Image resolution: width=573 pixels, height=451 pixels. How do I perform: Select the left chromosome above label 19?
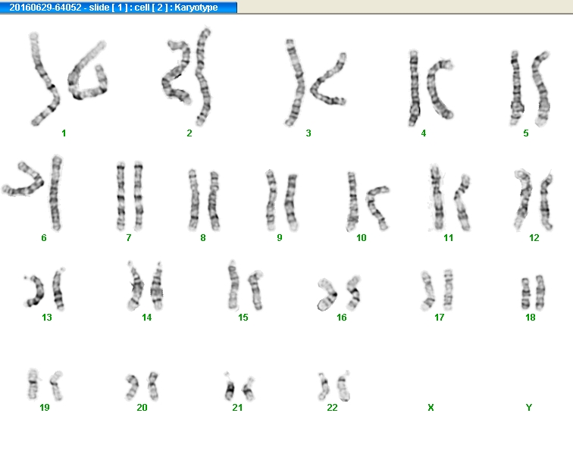[33, 384]
